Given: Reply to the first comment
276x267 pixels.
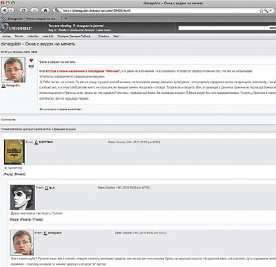Looking at the screenshot, I should (9, 174).
